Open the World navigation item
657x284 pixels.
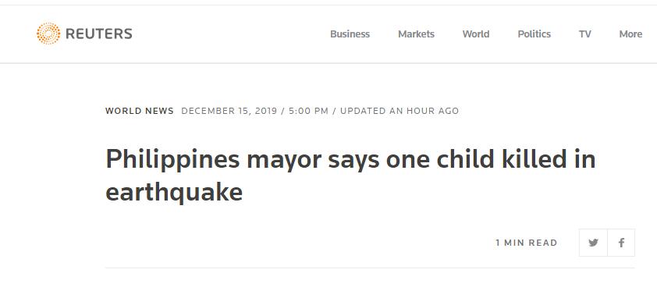pyautogui.click(x=475, y=34)
